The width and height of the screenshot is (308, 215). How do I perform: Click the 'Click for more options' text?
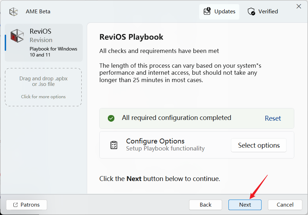(43, 97)
